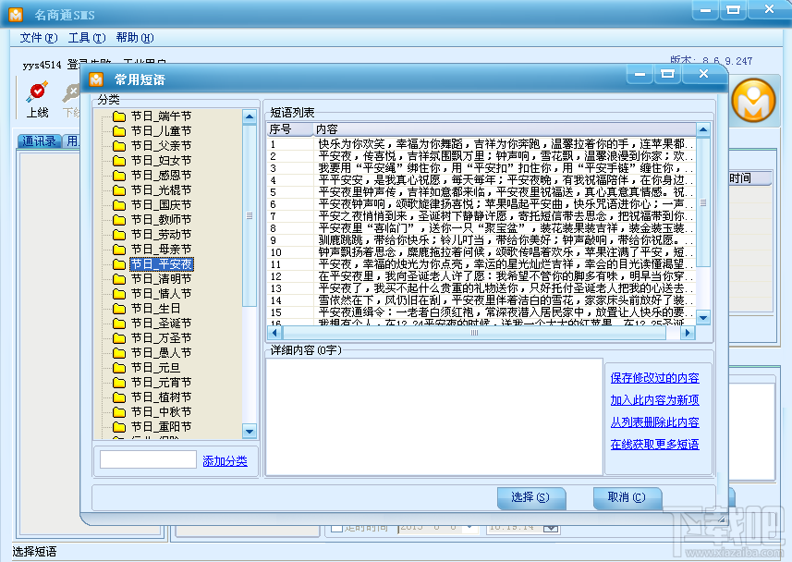Click the folder icon for 节日_中秋节
Screen dimensions: 792x562
point(119,412)
